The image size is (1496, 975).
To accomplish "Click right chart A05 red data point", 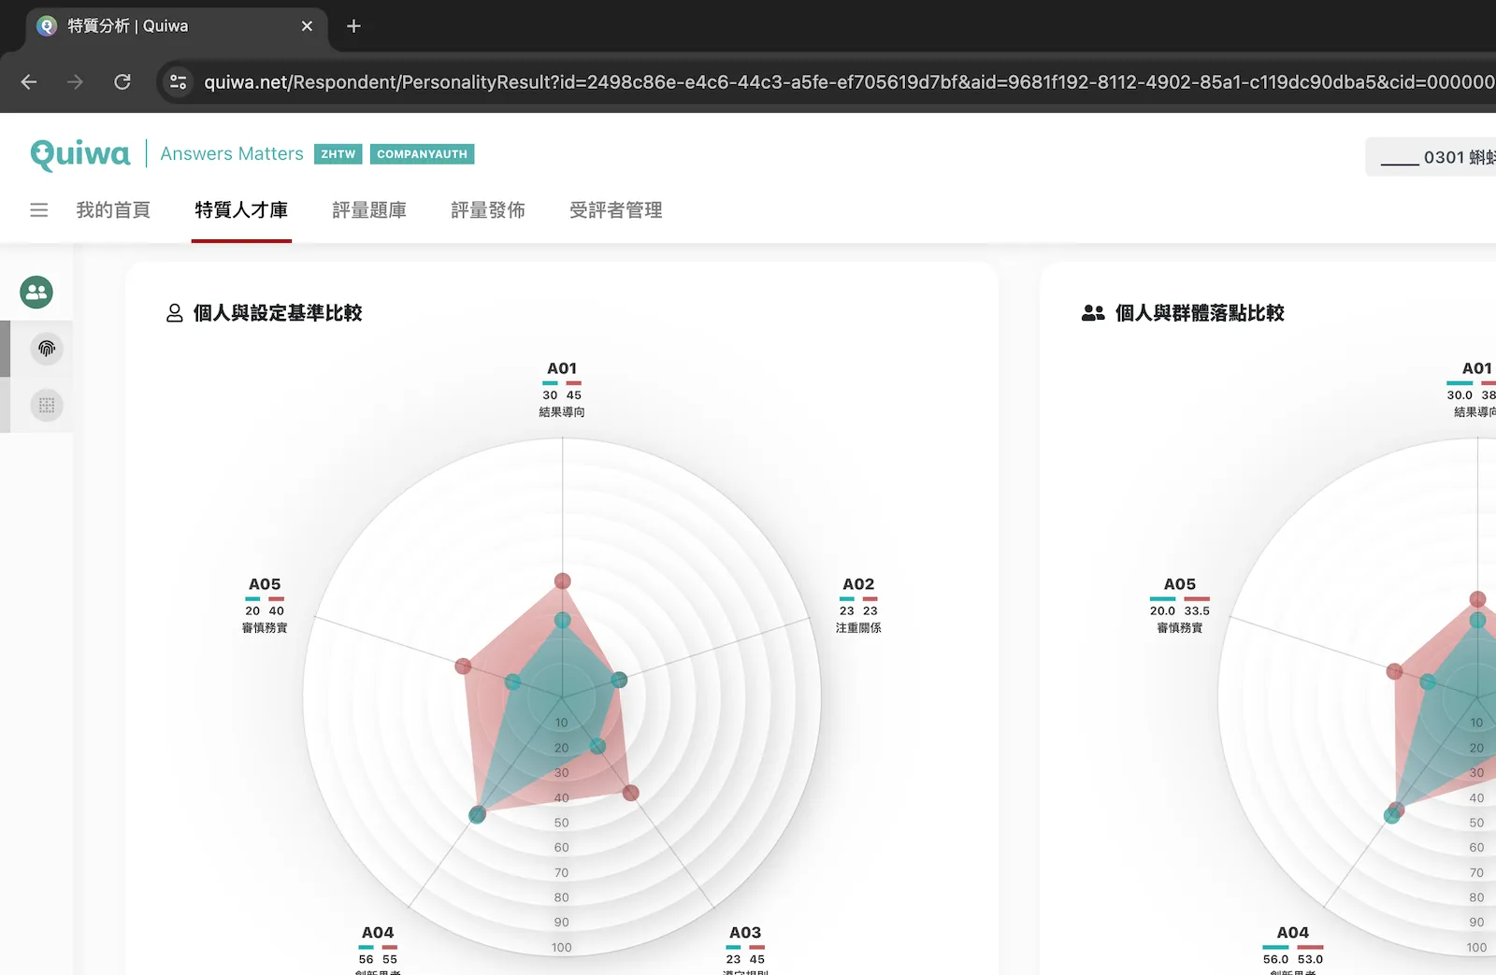I will [x=1395, y=671].
